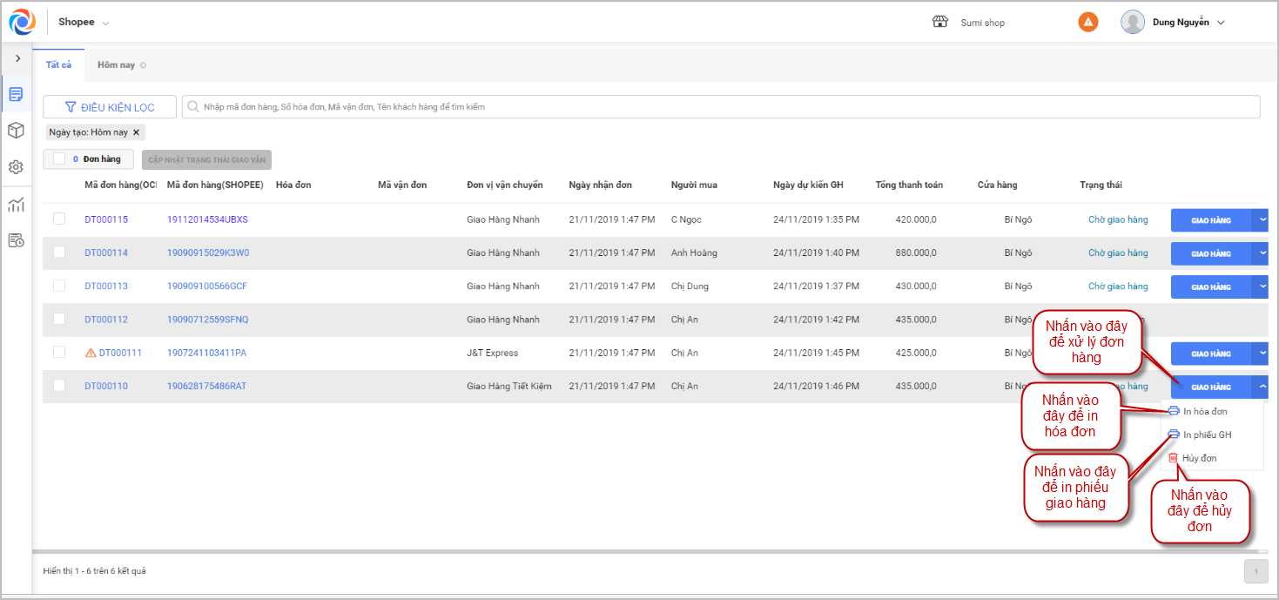Open the reports chart sidebar icon

(x=16, y=205)
